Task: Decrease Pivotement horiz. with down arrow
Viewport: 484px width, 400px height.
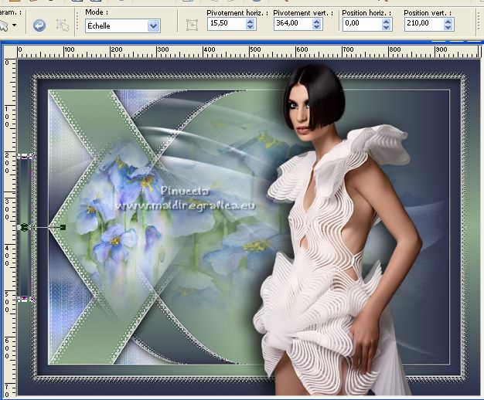Action: click(x=251, y=27)
